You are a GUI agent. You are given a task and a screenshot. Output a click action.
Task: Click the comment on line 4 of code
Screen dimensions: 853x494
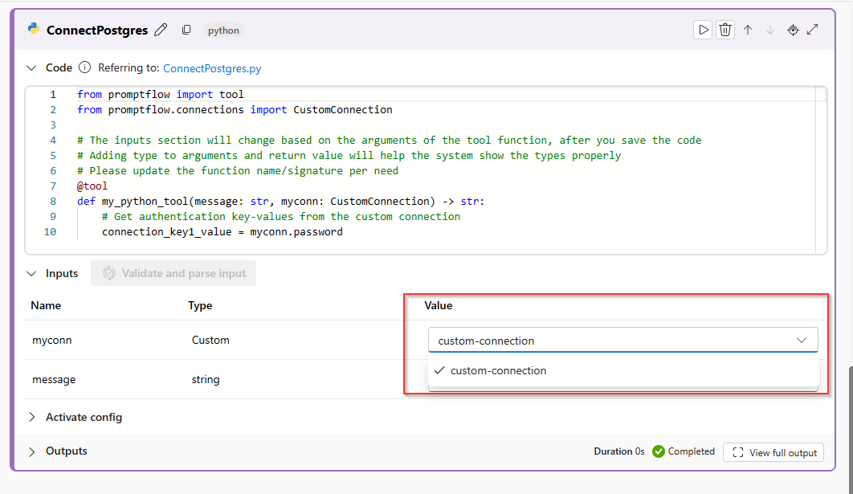coord(389,141)
